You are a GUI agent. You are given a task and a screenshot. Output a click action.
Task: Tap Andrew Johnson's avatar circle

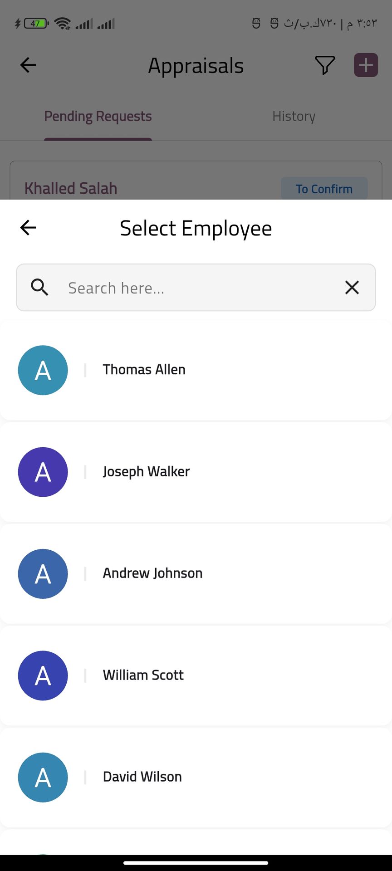43,574
